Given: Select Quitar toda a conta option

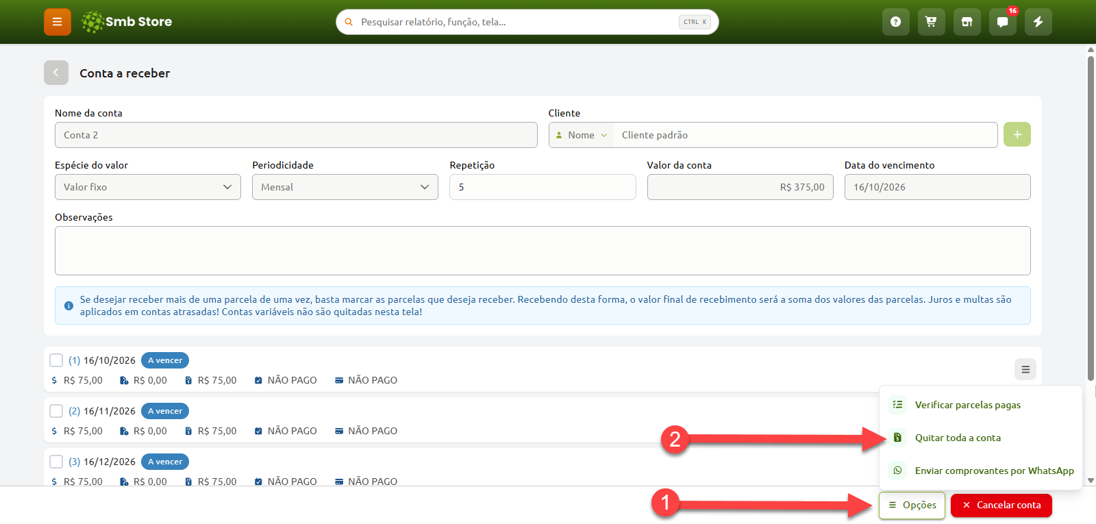Looking at the screenshot, I should click(981, 438).
